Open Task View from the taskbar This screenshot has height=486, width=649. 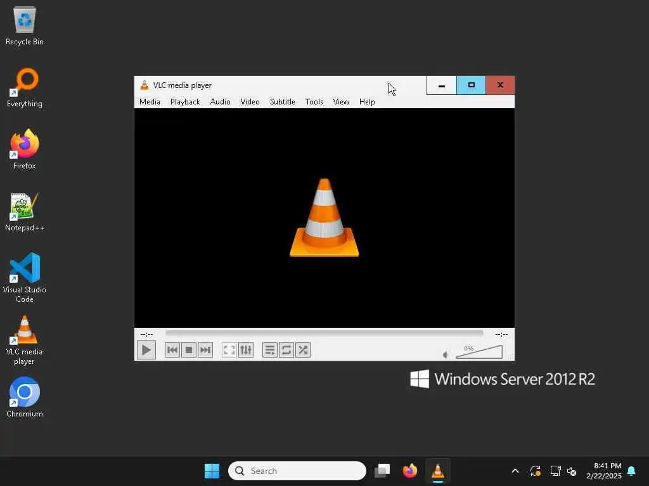[382, 471]
